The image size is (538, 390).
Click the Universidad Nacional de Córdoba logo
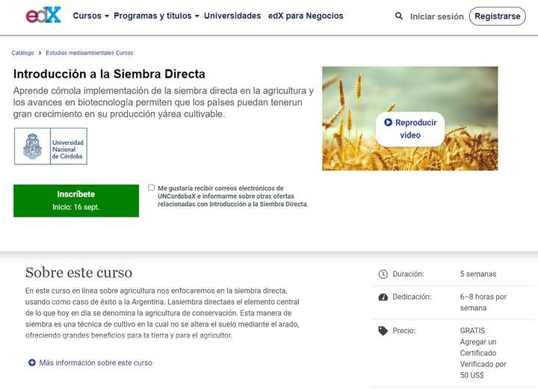pyautogui.click(x=51, y=146)
